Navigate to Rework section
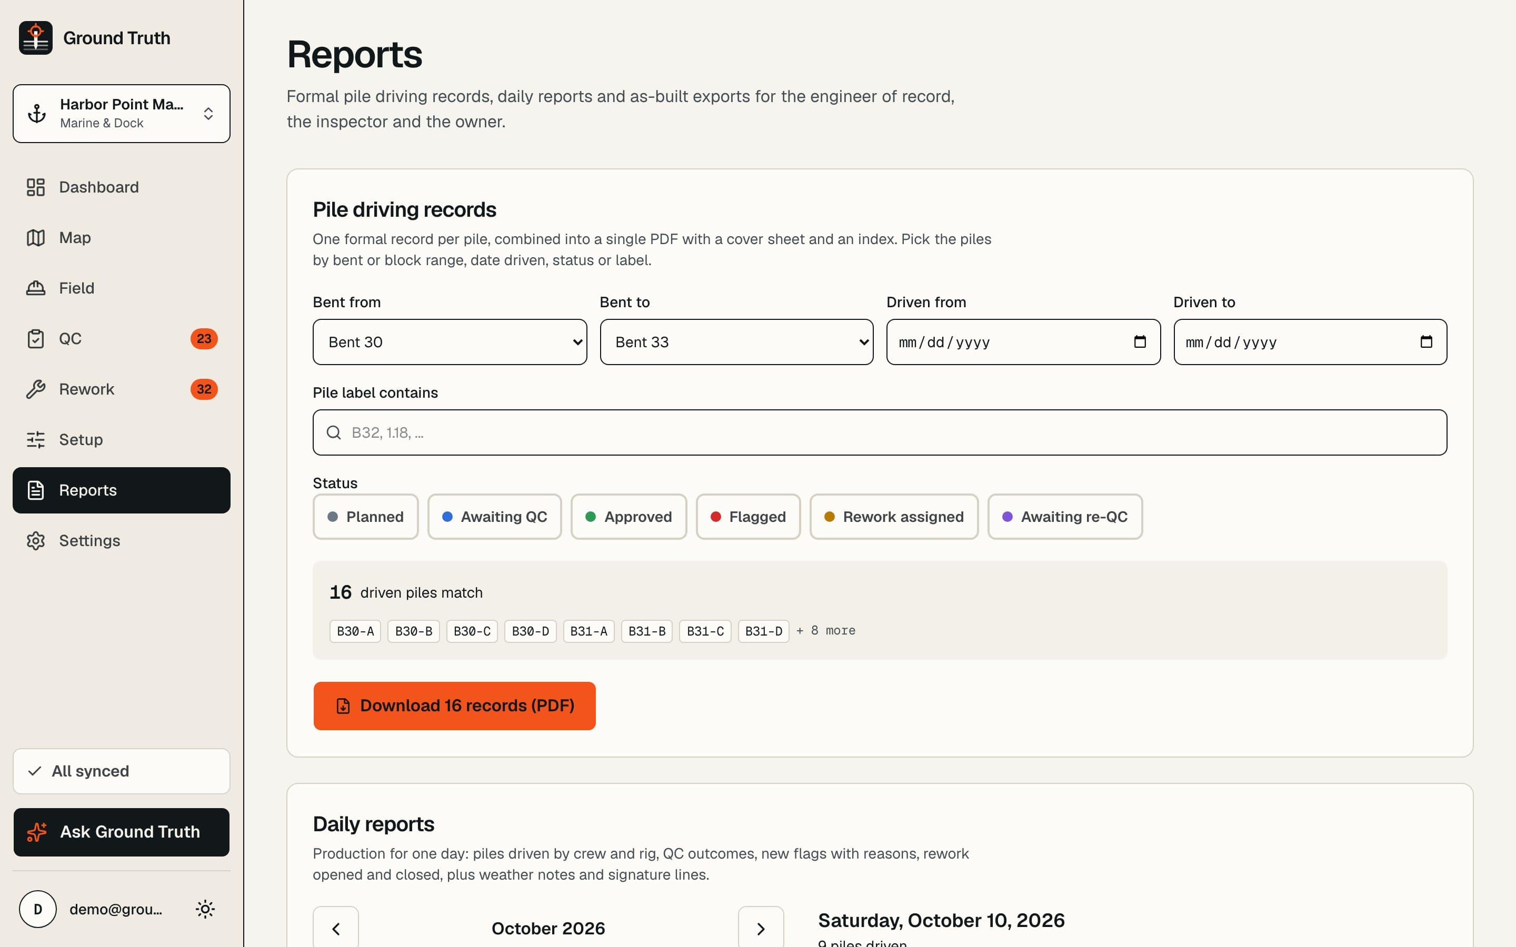This screenshot has width=1516, height=947. click(122, 389)
